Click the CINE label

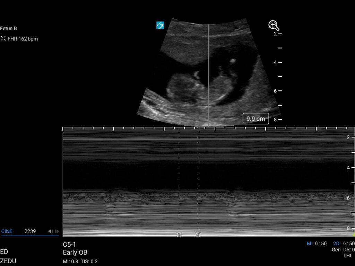tap(7, 231)
